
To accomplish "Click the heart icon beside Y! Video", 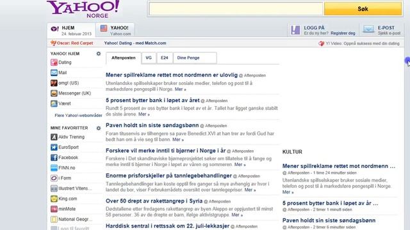I will (322, 43).
